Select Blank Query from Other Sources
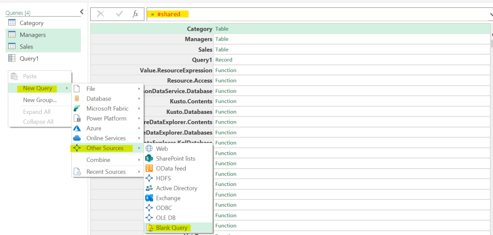Screen dimensions: 493x235 (172, 228)
